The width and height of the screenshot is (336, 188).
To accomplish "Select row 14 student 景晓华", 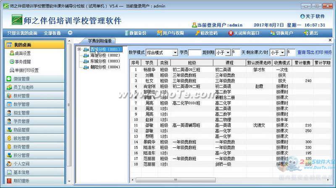I will coord(149,142).
